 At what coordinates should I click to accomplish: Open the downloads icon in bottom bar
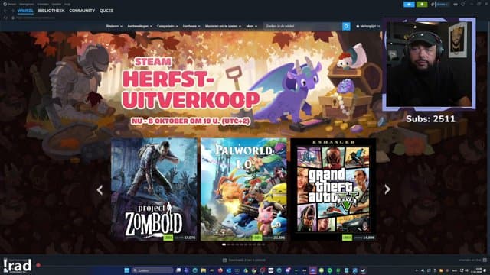(x=224, y=260)
